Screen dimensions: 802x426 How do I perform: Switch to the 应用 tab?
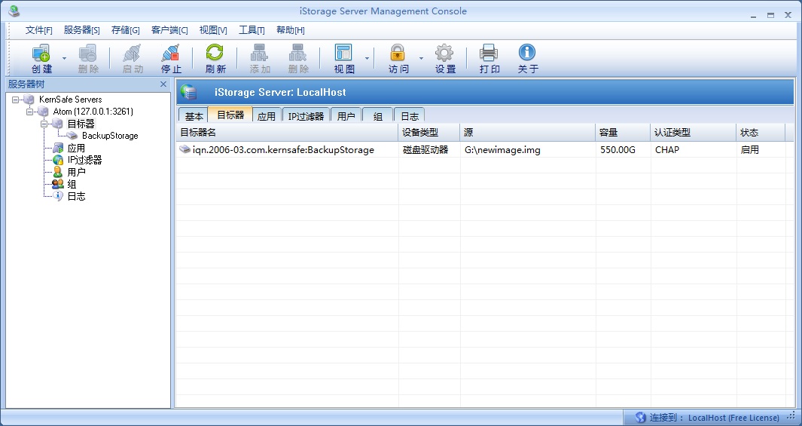[x=267, y=115]
